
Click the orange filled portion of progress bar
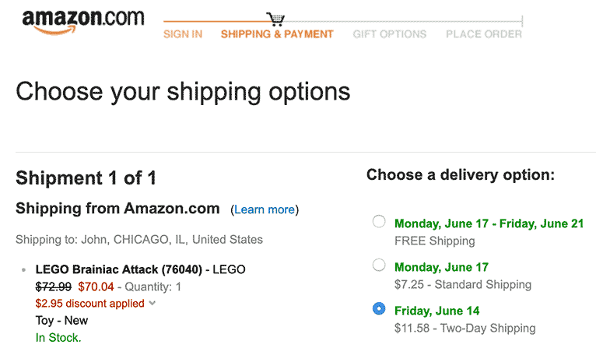[216, 21]
